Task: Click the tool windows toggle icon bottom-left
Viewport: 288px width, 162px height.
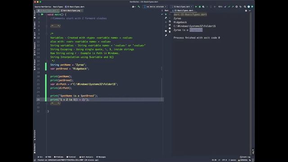Action: (35, 160)
